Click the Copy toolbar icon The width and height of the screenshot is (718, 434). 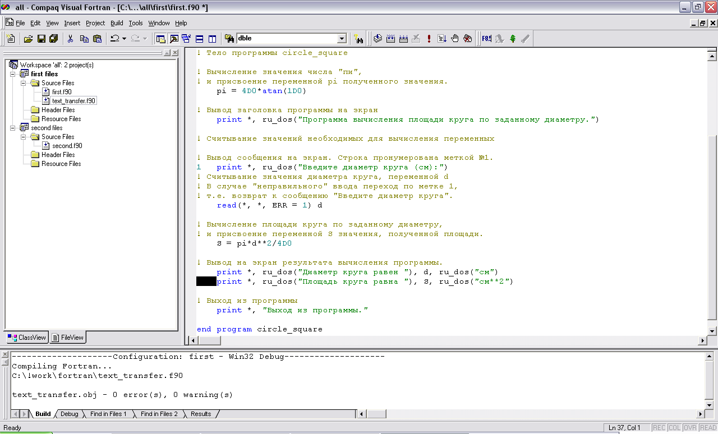(84, 39)
